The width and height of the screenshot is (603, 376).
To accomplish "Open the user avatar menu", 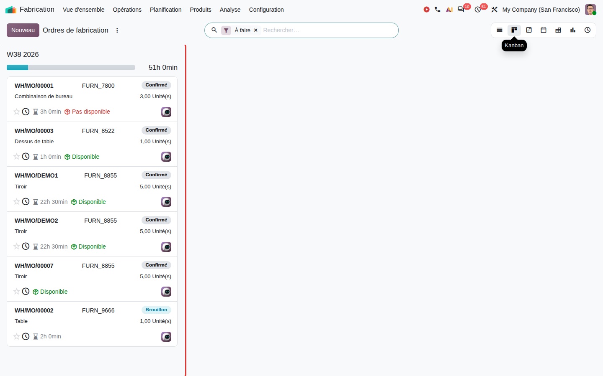I will (x=590, y=10).
